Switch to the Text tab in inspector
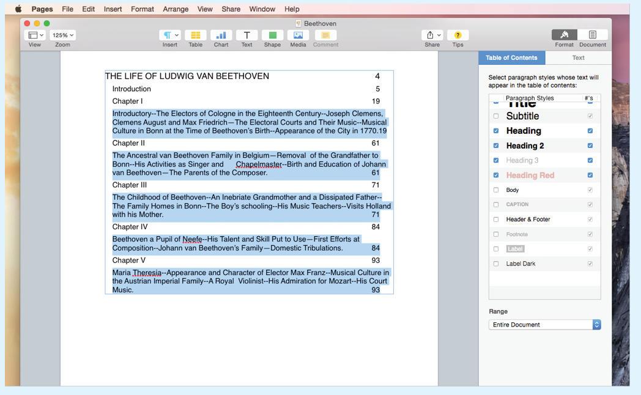 [578, 58]
